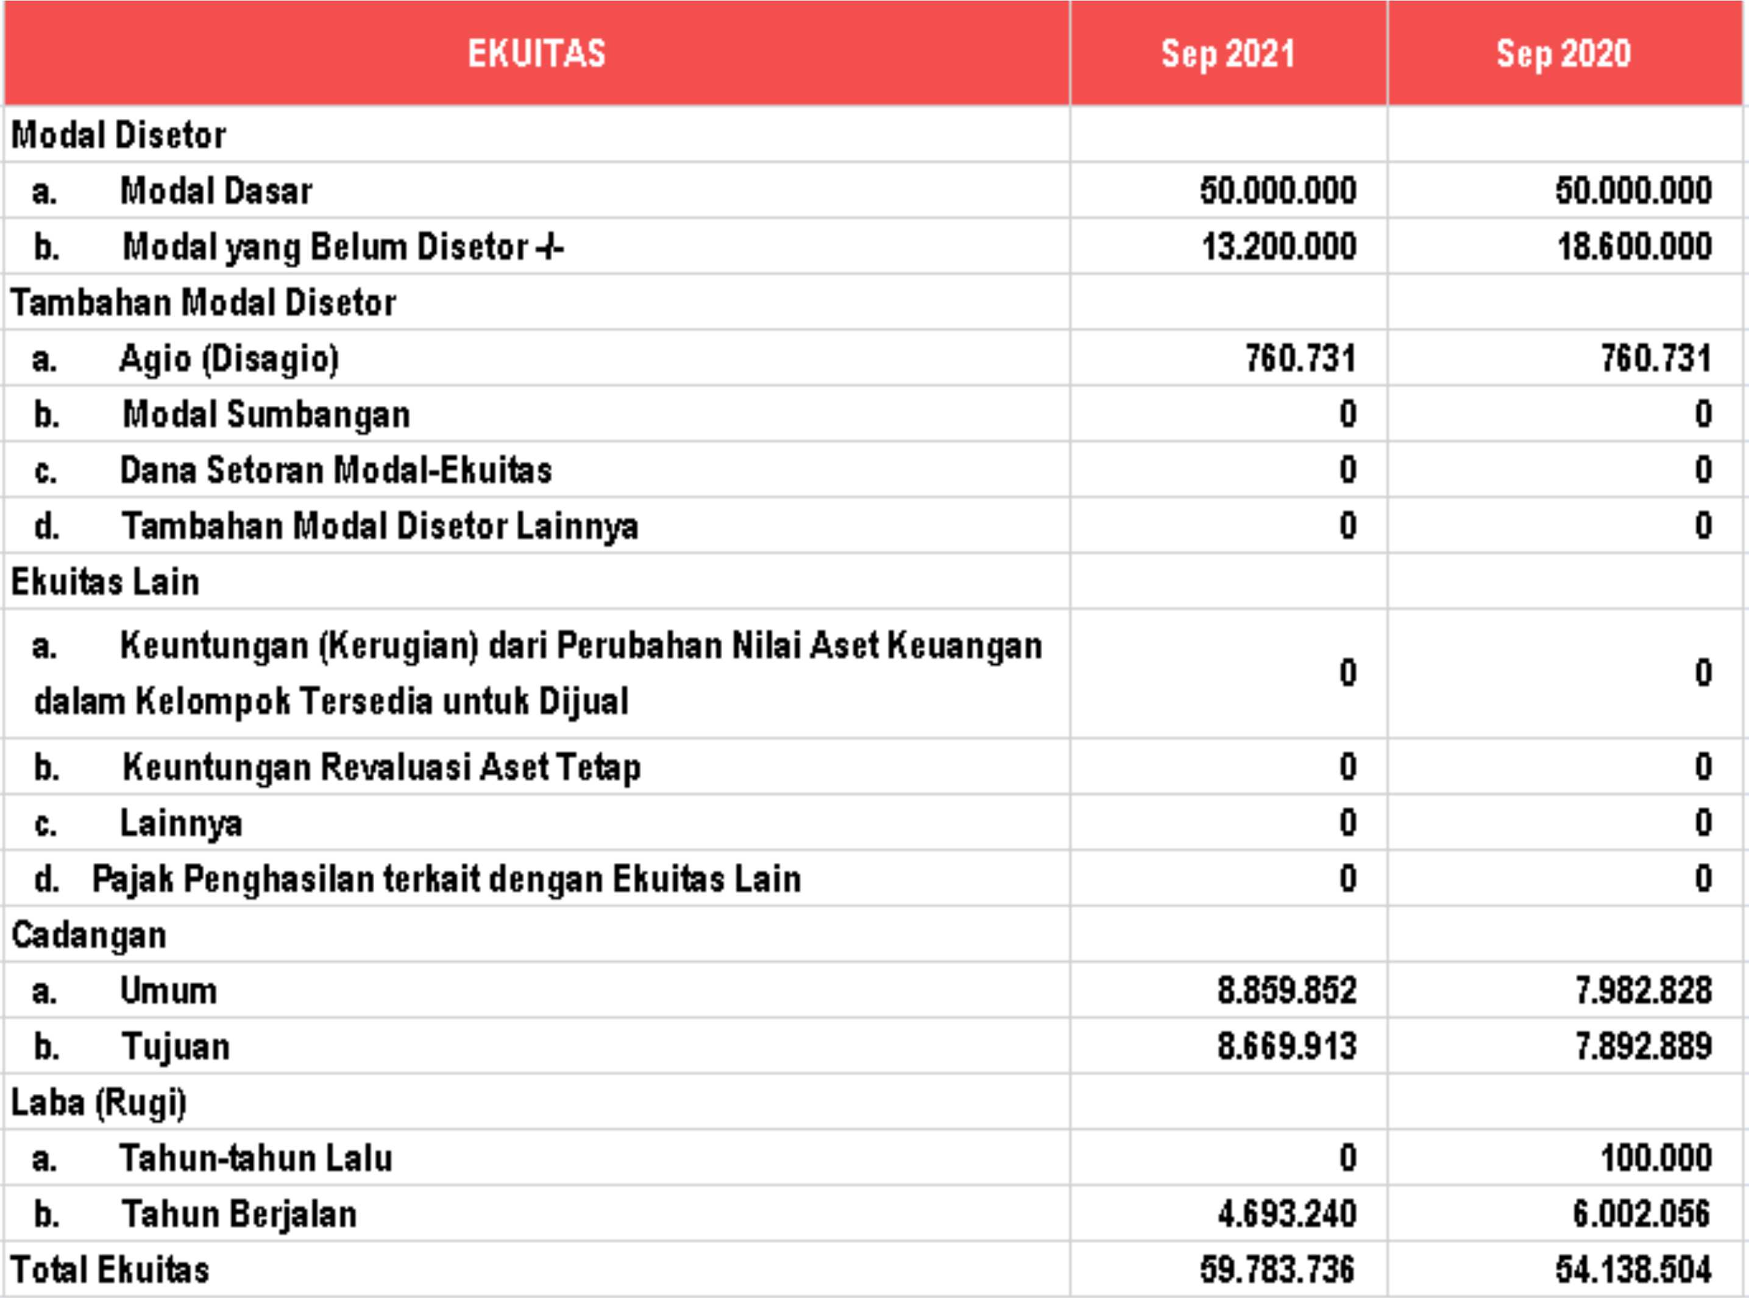Click the Modal Disetor row label

pos(119,135)
